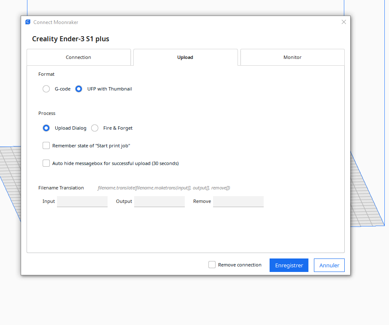Switch to the Connection tab

pos(78,57)
